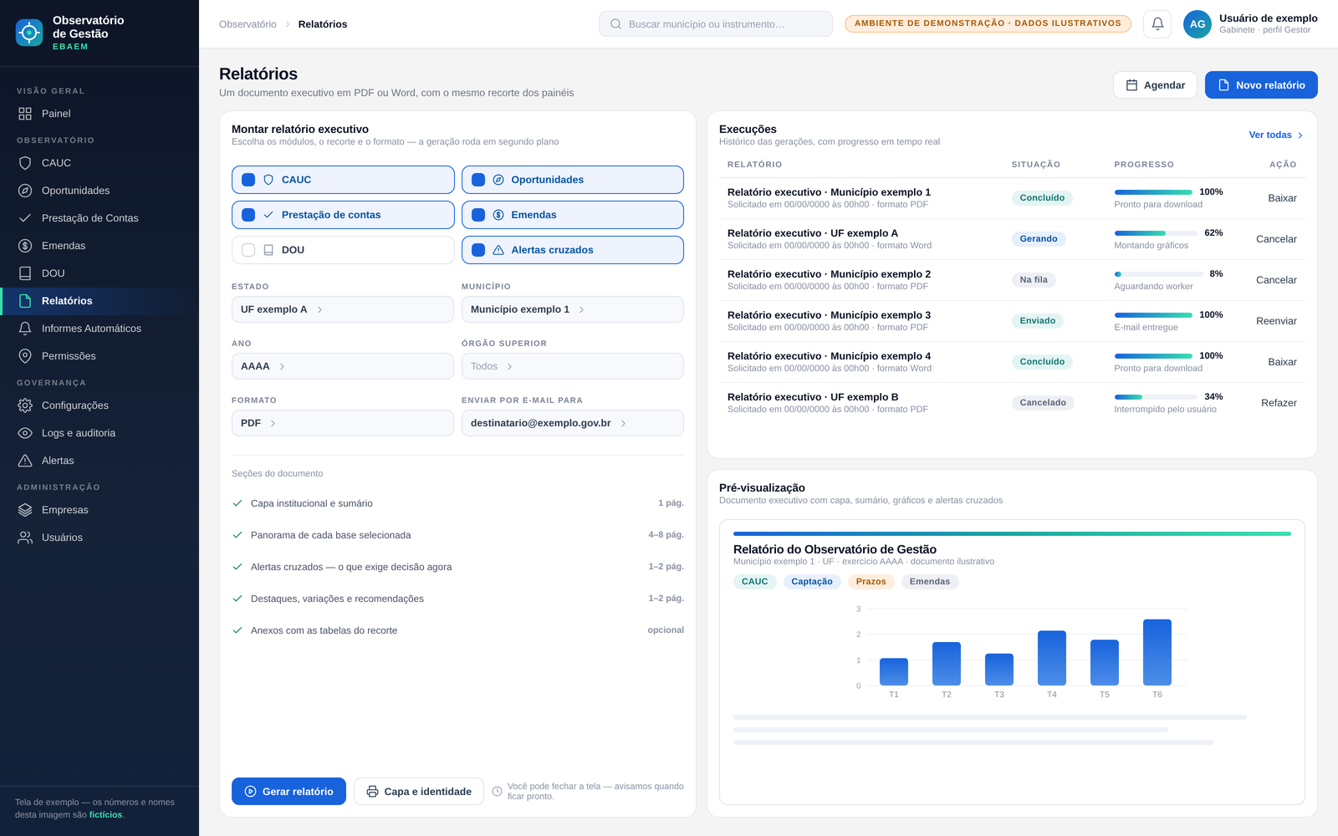Open the AG user avatar

click(1198, 24)
